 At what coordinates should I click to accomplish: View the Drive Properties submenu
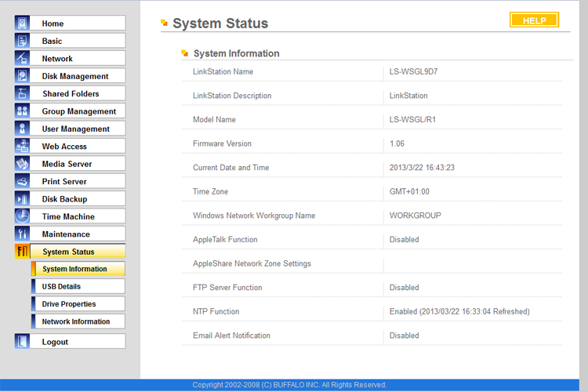point(78,304)
